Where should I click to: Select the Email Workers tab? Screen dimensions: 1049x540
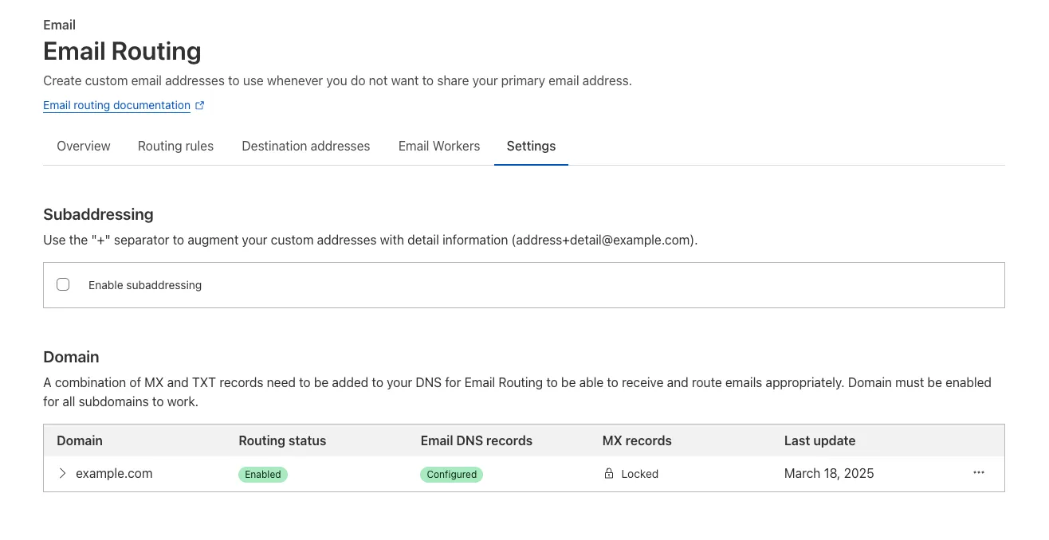(x=438, y=146)
